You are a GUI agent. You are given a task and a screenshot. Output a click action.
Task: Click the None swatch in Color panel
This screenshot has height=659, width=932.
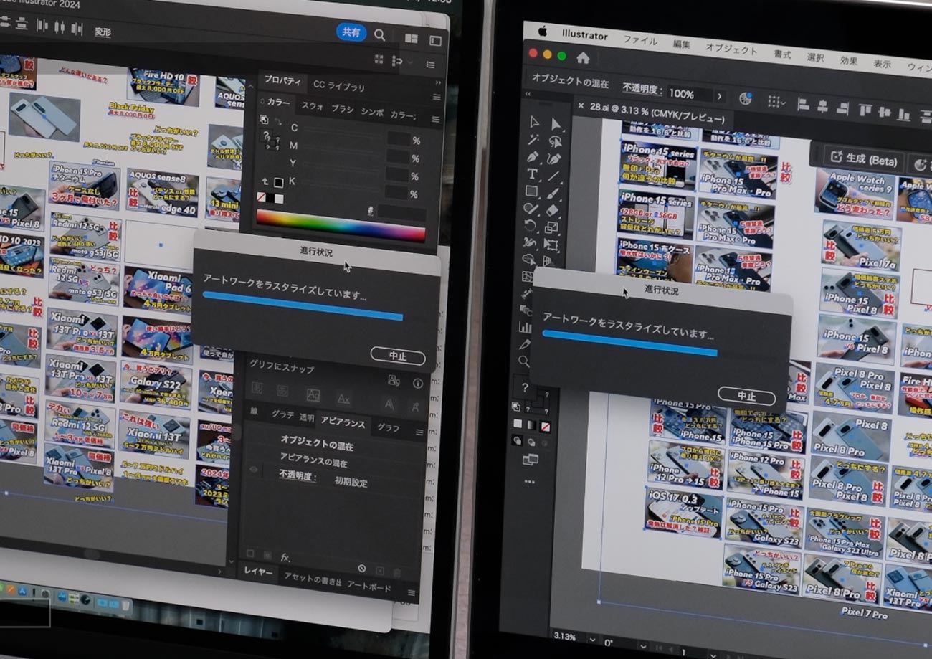pyautogui.click(x=262, y=196)
